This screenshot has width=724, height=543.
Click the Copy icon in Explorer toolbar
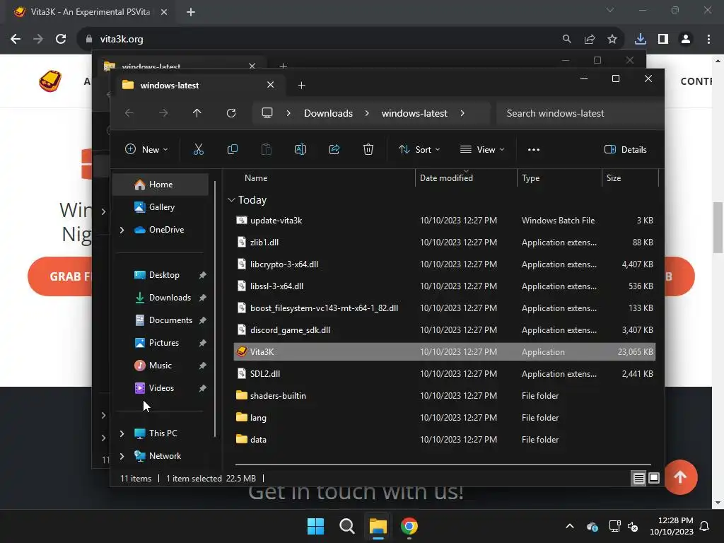[x=232, y=149]
